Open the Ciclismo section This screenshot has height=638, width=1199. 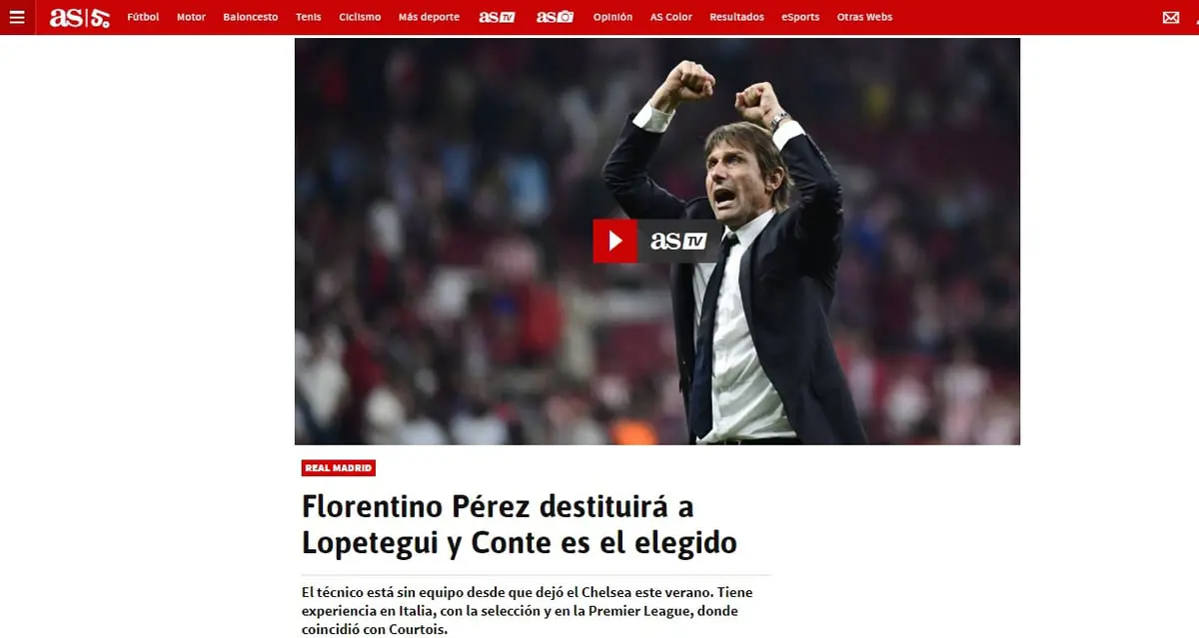[360, 17]
